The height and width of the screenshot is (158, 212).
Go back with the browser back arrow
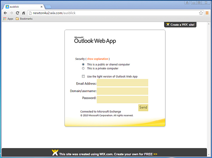(5, 13)
